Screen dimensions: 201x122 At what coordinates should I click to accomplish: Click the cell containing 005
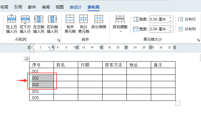click(42, 97)
